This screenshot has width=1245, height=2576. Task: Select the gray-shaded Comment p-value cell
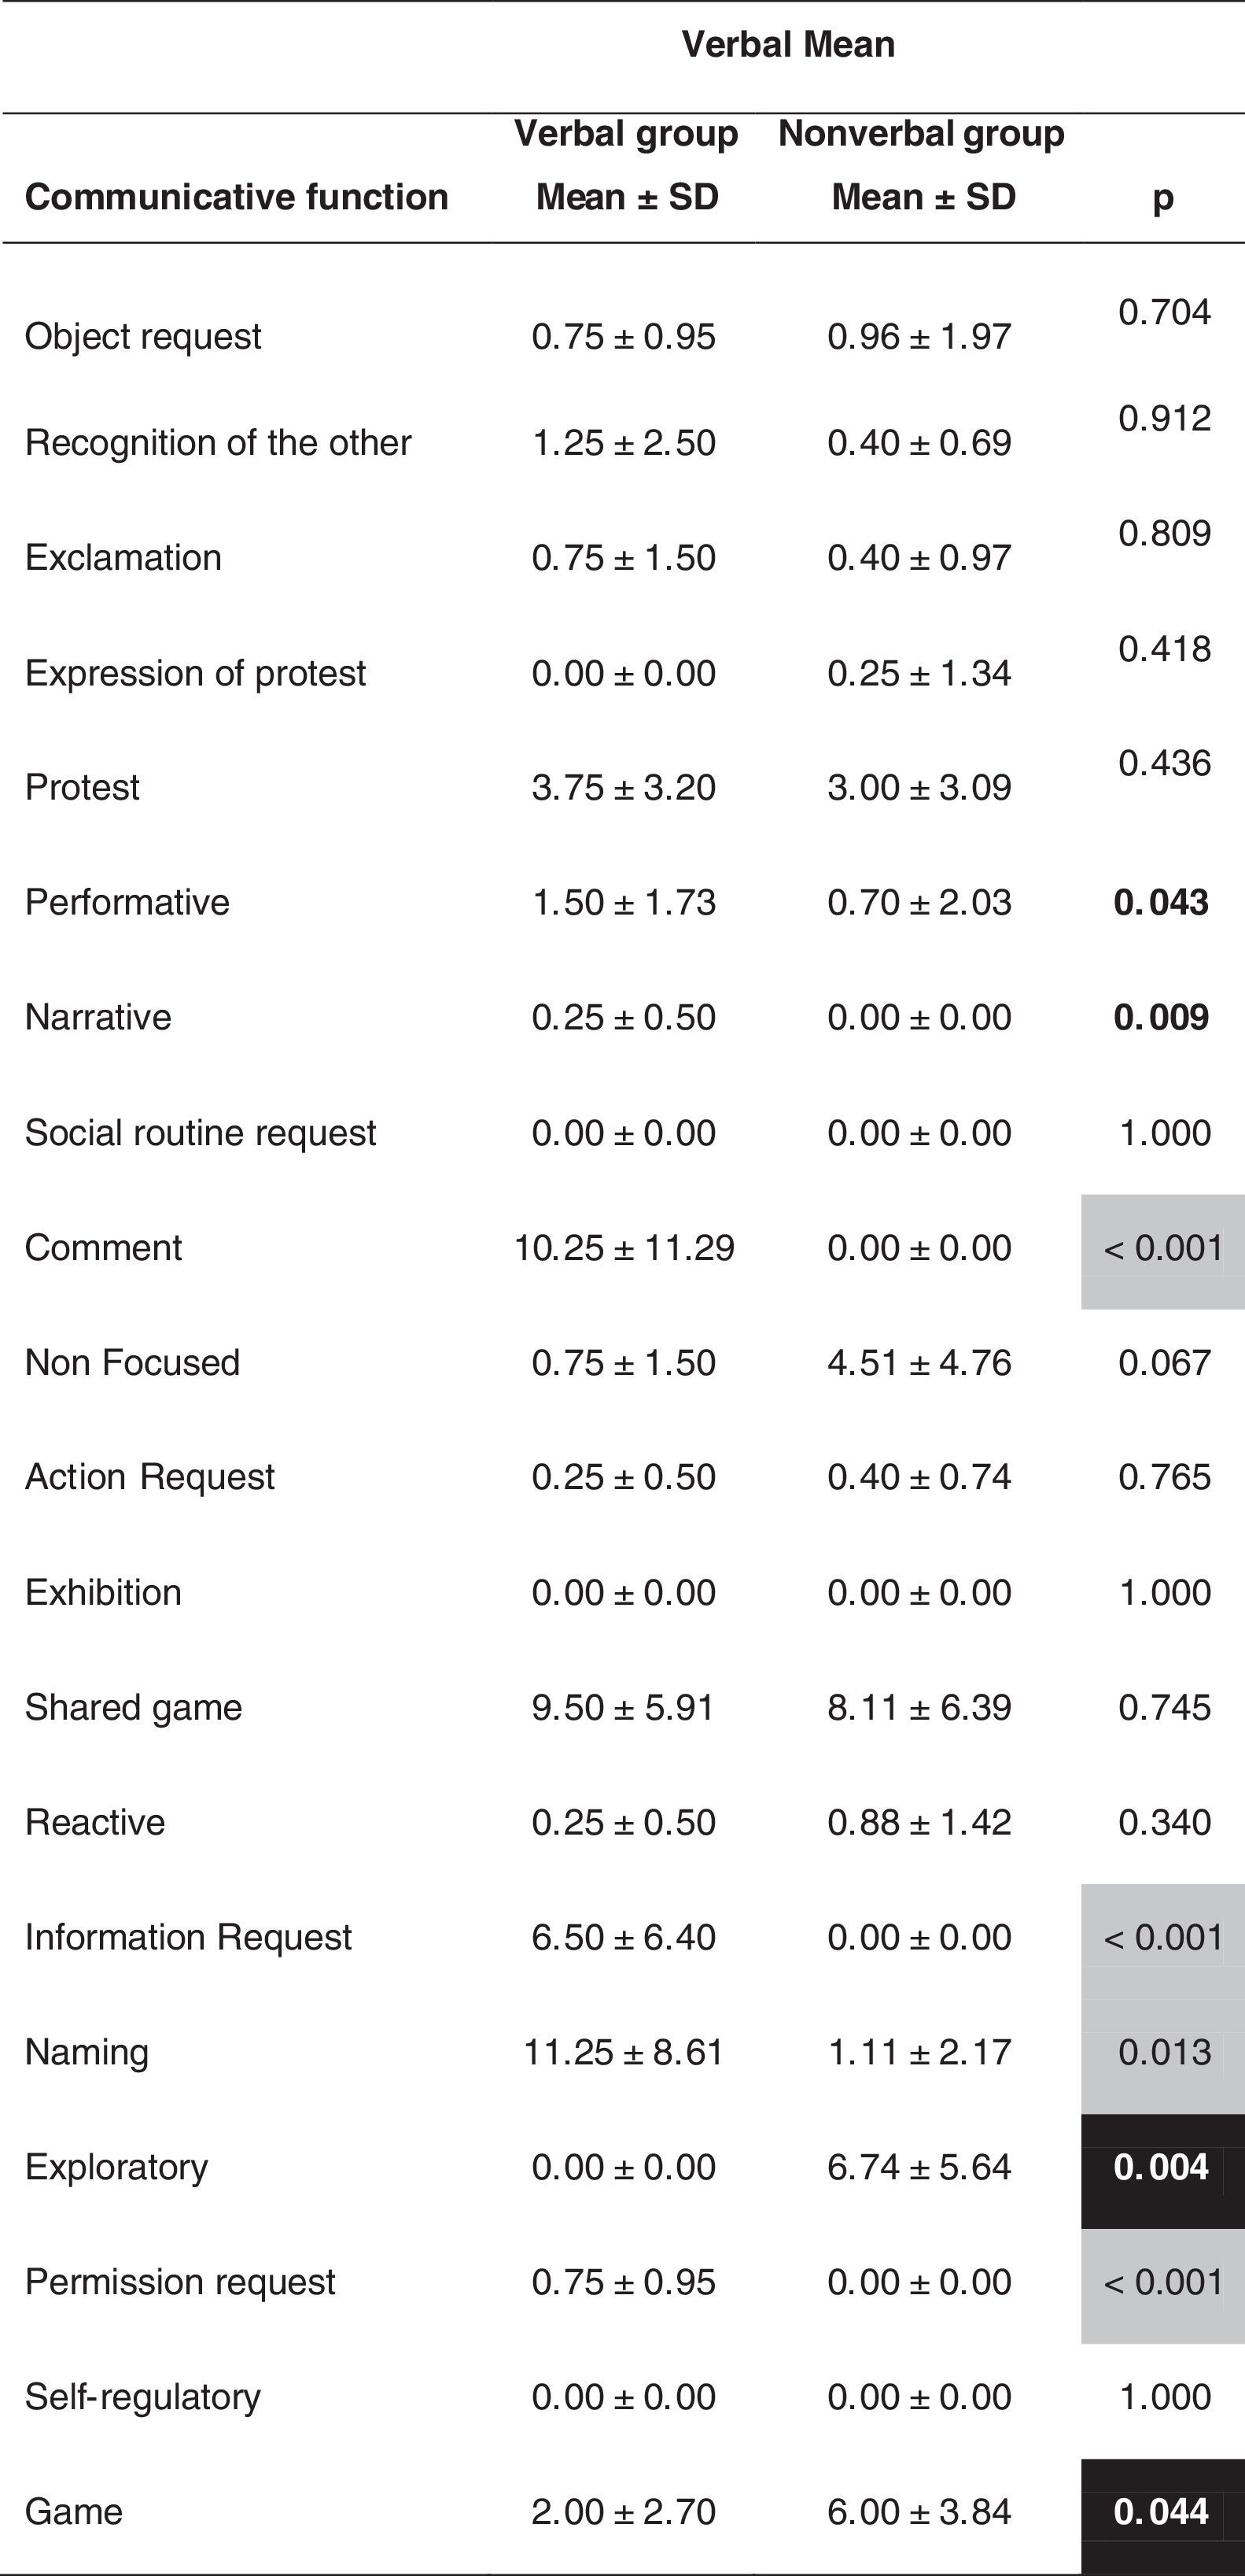[x=1163, y=1248]
